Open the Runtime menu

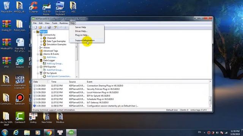point(63,23)
